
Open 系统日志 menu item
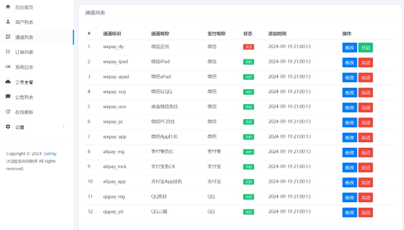click(37, 67)
